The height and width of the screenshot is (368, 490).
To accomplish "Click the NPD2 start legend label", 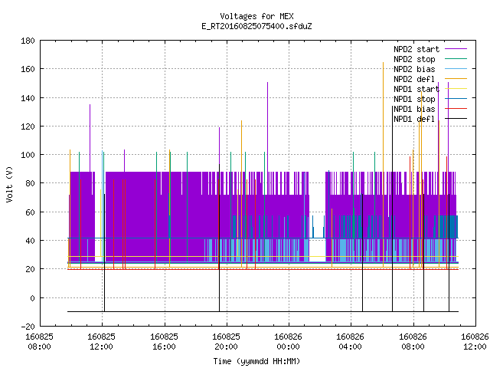I will [416, 49].
